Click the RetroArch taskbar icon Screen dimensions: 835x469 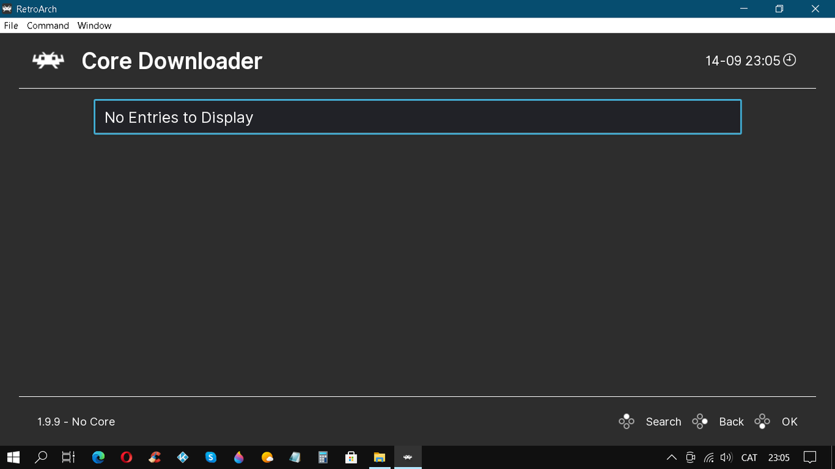tap(408, 457)
